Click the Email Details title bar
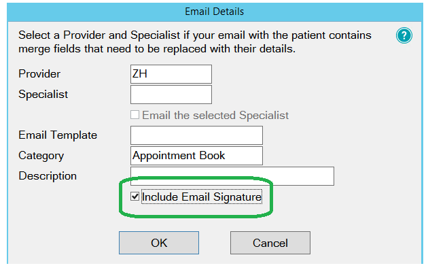428x270 pixels. (215, 12)
